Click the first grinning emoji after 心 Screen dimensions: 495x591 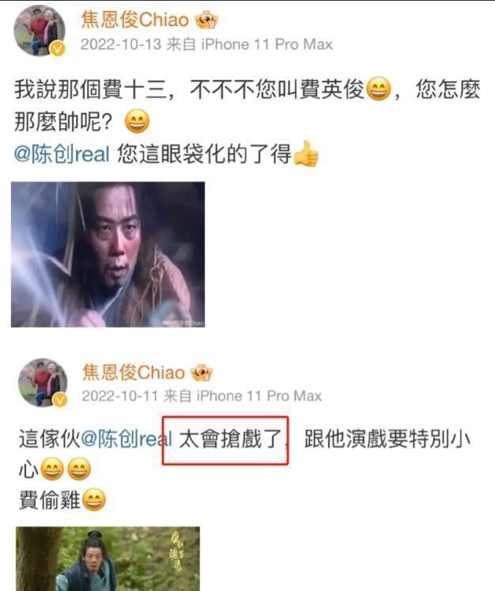(x=51, y=469)
